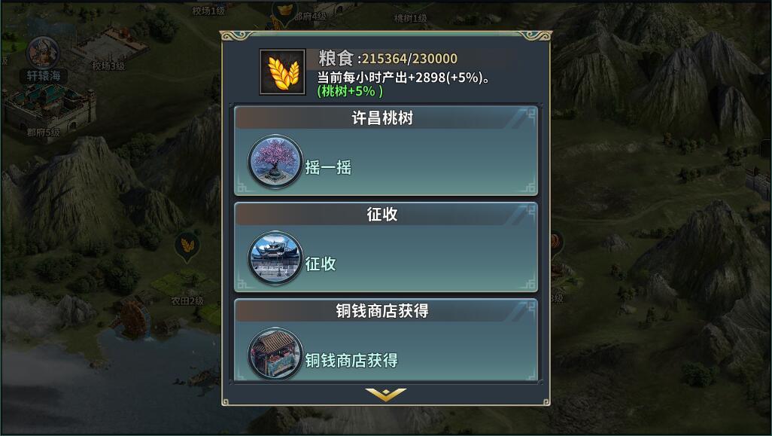Click the 摇一摇 shake option
The image size is (772, 436).
328,167
